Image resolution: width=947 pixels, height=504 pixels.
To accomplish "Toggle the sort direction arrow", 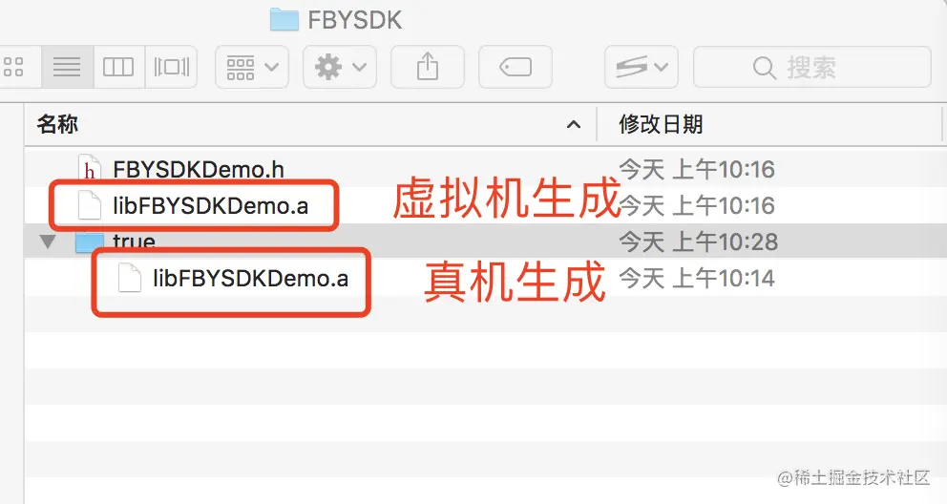I will 573,125.
